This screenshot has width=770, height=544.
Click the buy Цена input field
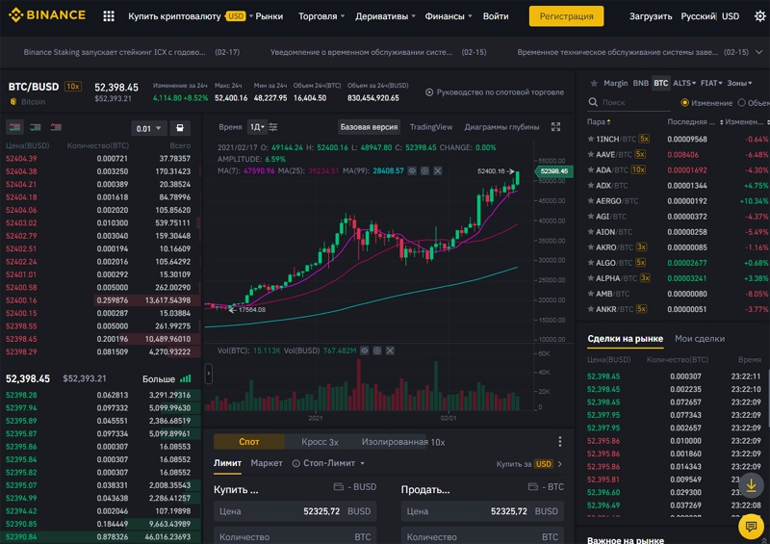tap(295, 511)
